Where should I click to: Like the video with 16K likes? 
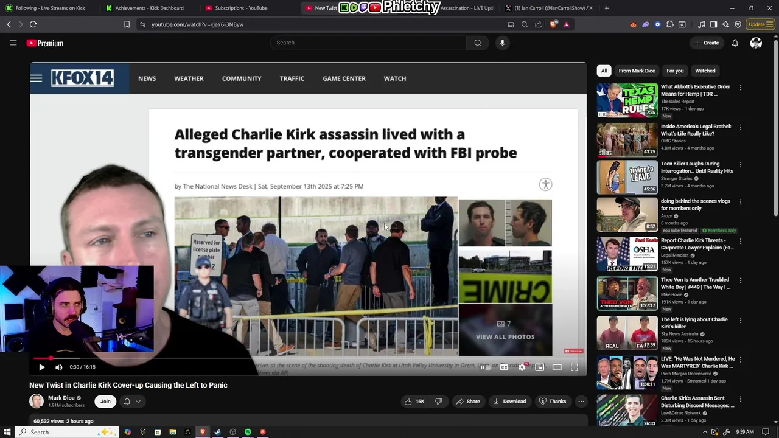(415, 401)
